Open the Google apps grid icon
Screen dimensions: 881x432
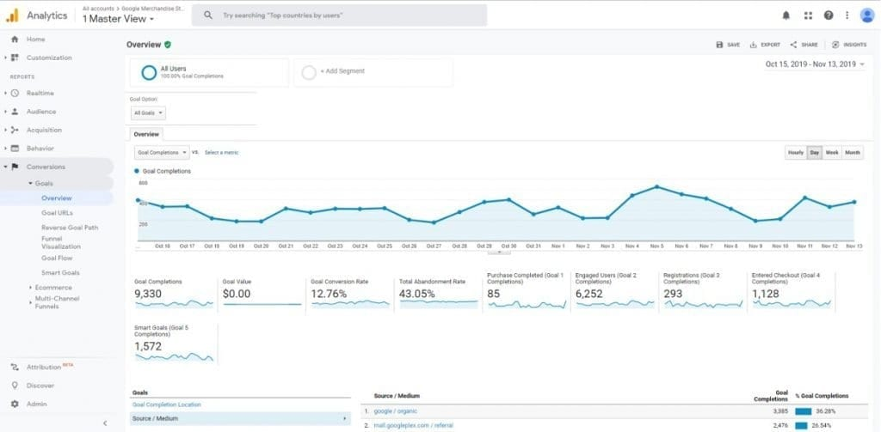coord(808,15)
